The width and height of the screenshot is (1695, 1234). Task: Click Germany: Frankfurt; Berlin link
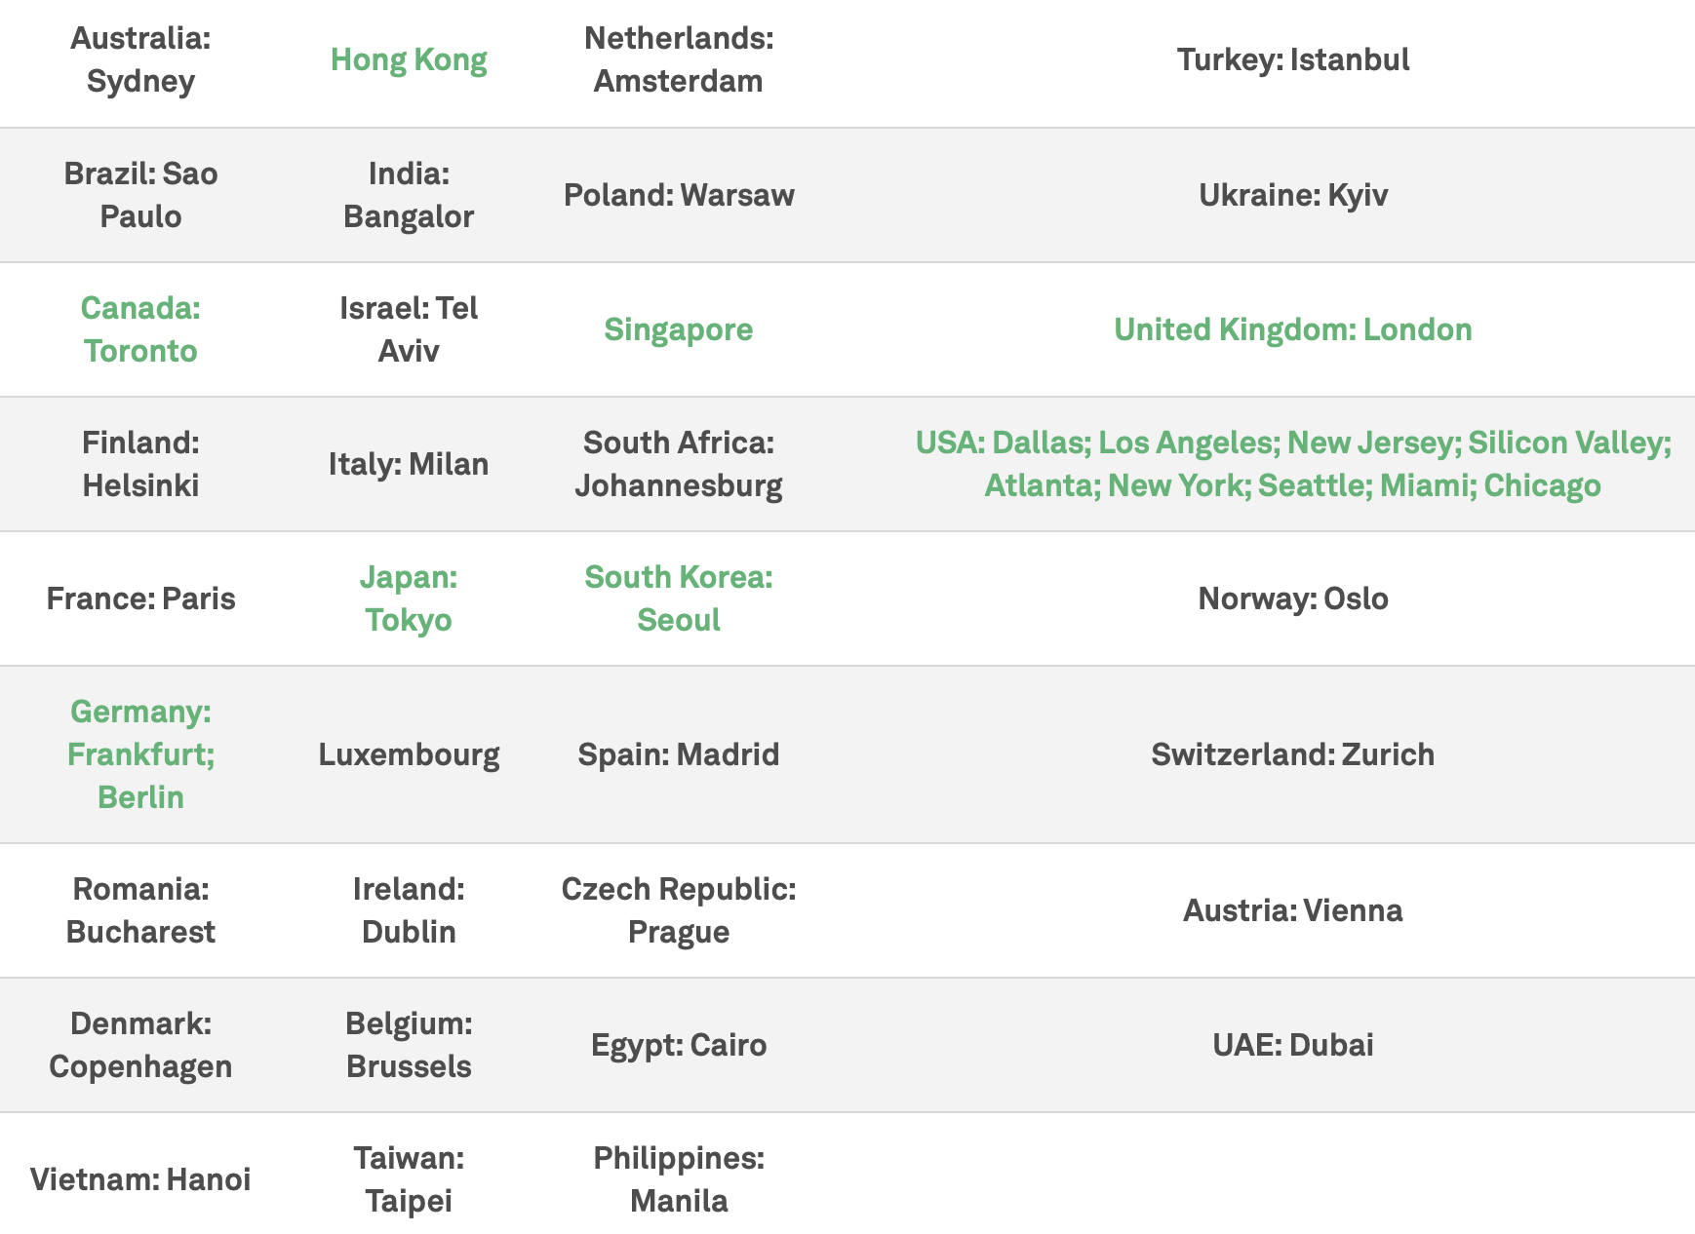click(140, 754)
